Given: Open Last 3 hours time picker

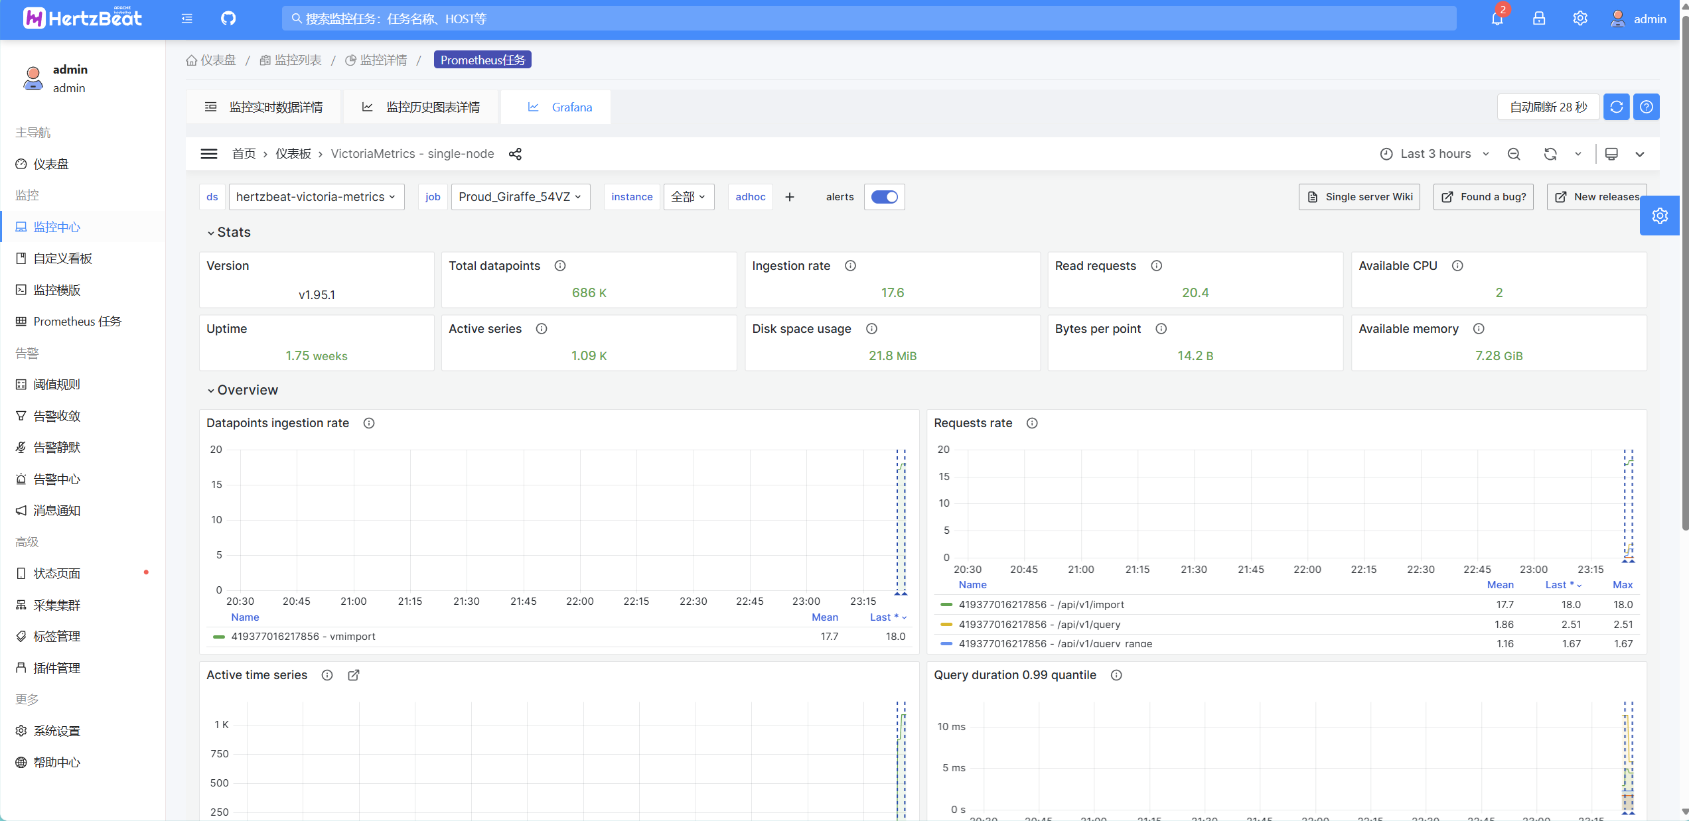Looking at the screenshot, I should [x=1435, y=154].
